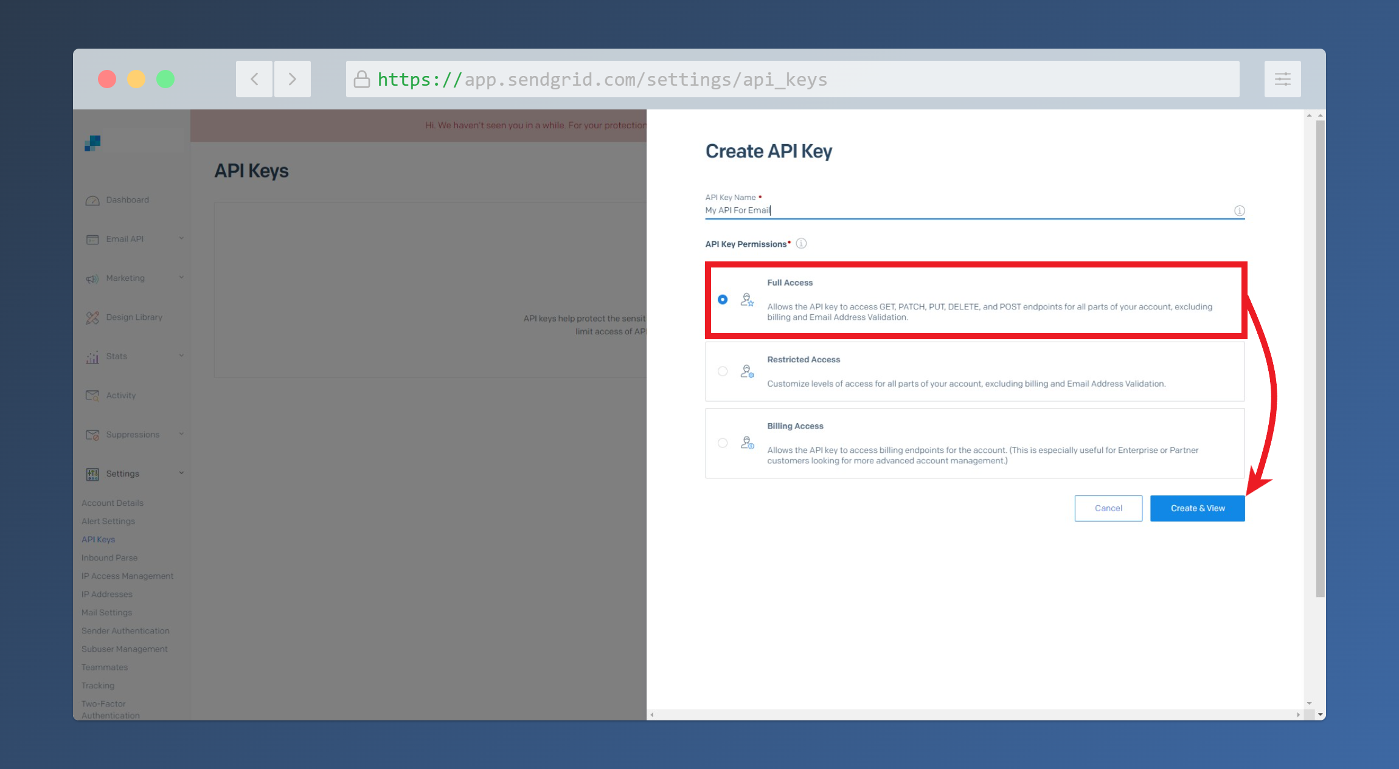This screenshot has width=1399, height=769.
Task: Open Mail Settings link
Action: 106,613
